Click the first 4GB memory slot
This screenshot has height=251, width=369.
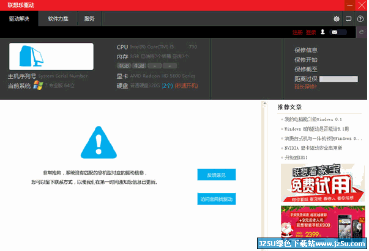[x=124, y=66]
